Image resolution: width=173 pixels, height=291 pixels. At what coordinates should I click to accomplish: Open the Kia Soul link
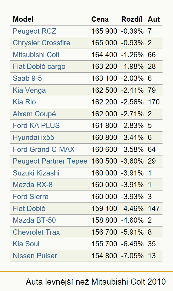26,244
